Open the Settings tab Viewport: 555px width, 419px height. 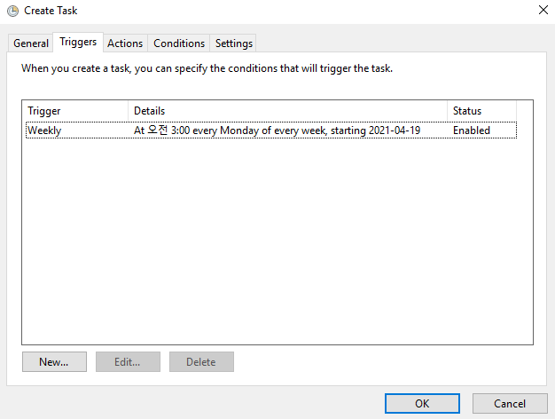pos(233,43)
